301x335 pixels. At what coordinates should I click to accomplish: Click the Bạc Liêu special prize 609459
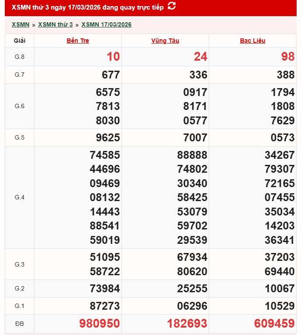click(274, 323)
